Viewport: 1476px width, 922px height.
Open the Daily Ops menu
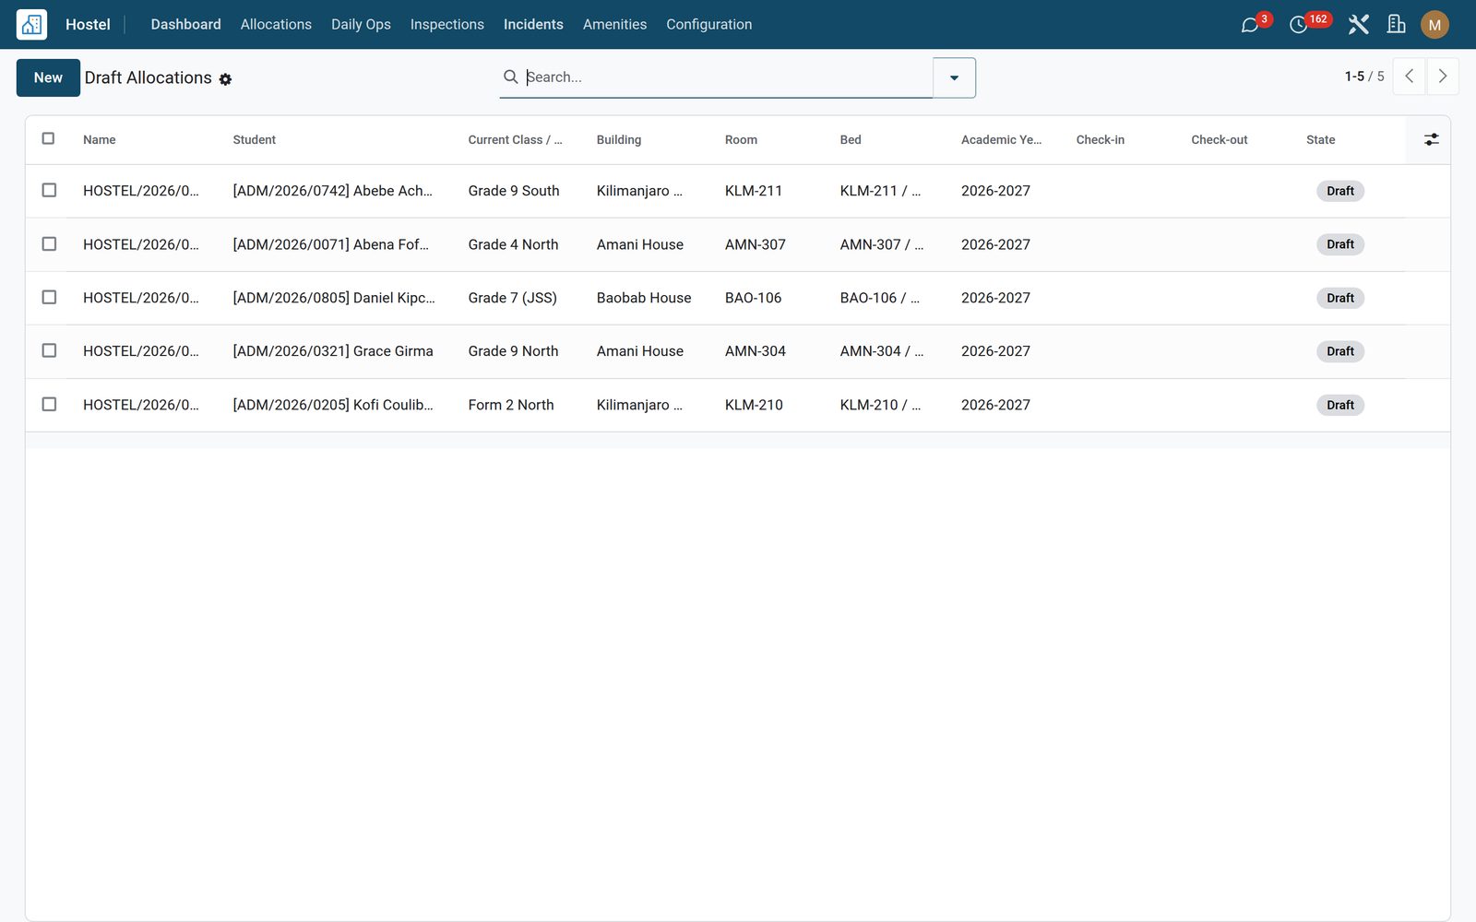tap(361, 25)
